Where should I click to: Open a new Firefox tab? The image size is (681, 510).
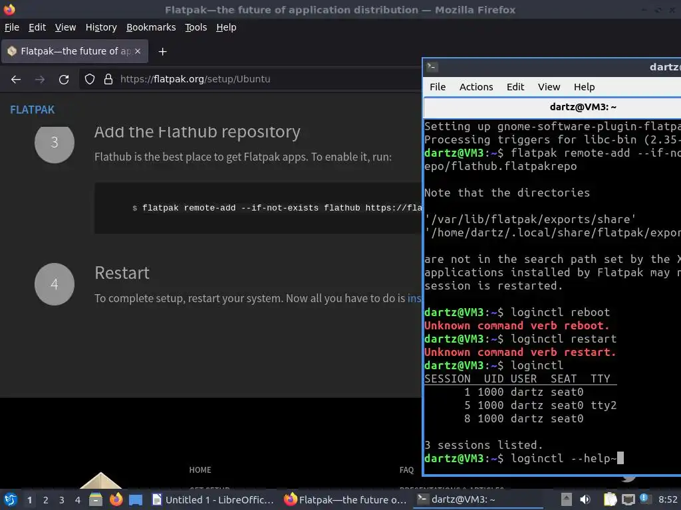(x=162, y=52)
